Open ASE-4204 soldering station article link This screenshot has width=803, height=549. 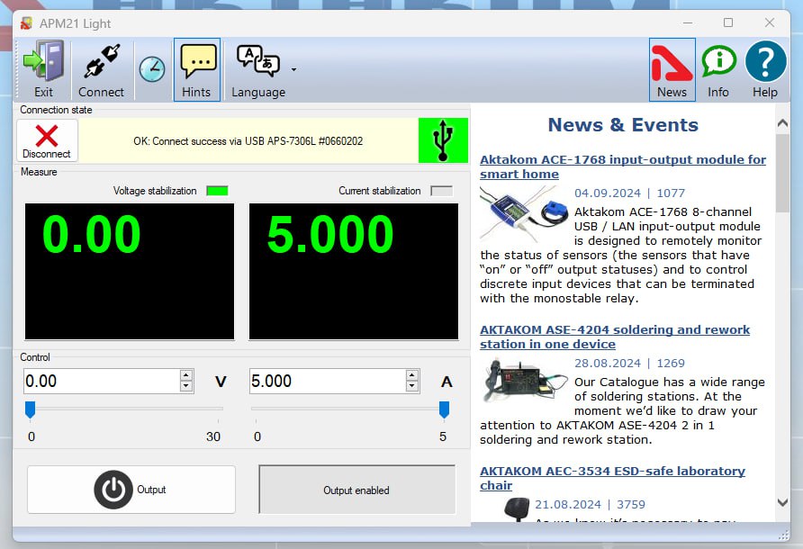(x=615, y=337)
